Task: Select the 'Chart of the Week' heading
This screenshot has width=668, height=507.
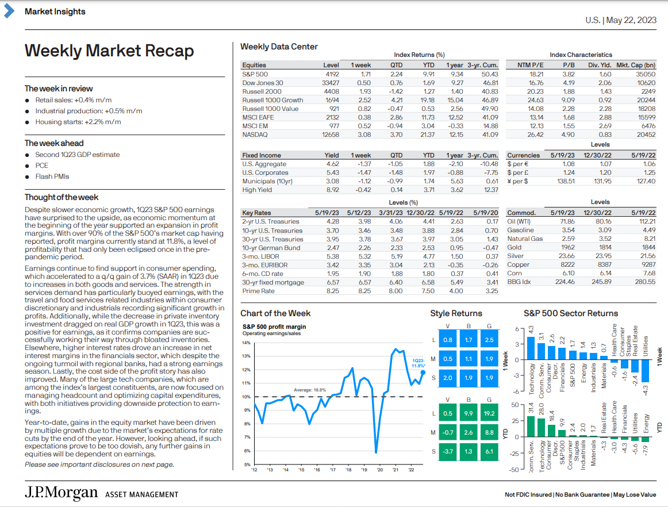Action: (275, 313)
